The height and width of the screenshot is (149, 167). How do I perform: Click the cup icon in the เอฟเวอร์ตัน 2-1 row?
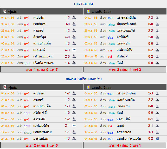tap(74, 126)
